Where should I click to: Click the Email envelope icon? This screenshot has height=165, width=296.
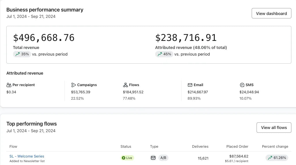tap(190, 85)
